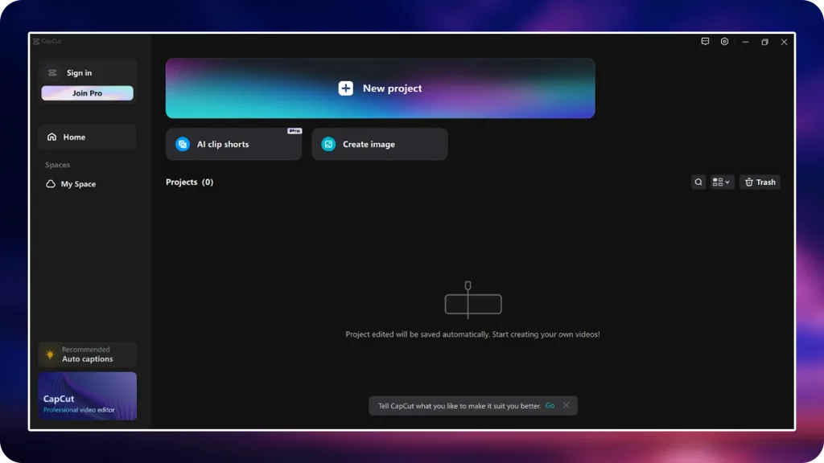
Task: Click the Create image teal icon
Action: pos(328,145)
